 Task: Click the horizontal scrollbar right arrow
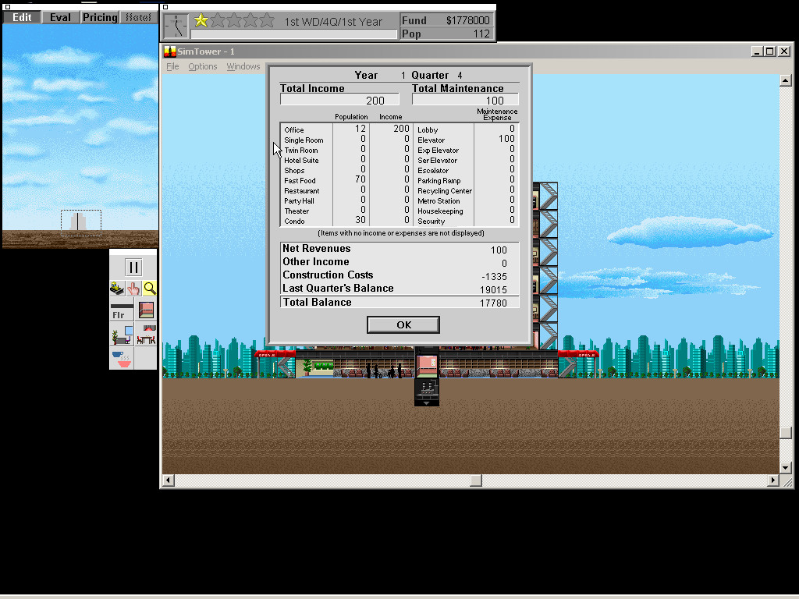point(773,480)
